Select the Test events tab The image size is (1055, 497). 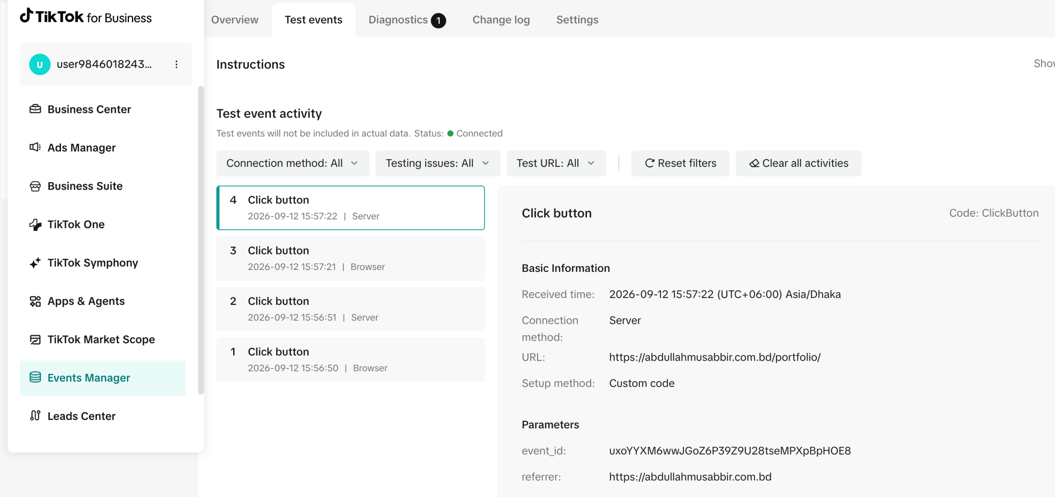[314, 20]
